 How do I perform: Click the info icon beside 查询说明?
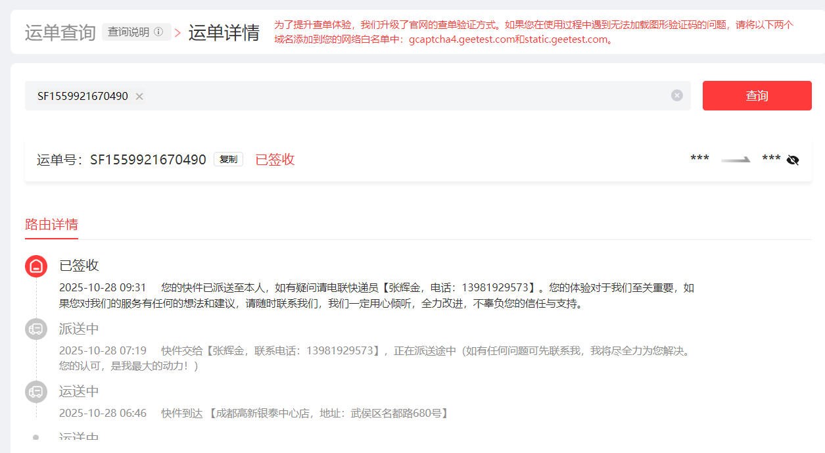coord(158,32)
